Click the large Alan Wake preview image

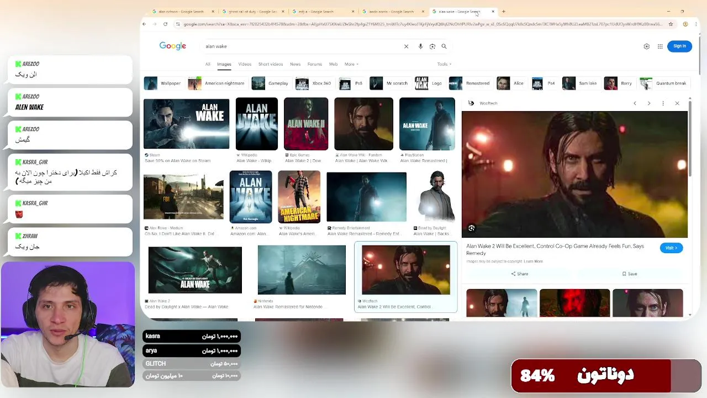[x=574, y=174]
